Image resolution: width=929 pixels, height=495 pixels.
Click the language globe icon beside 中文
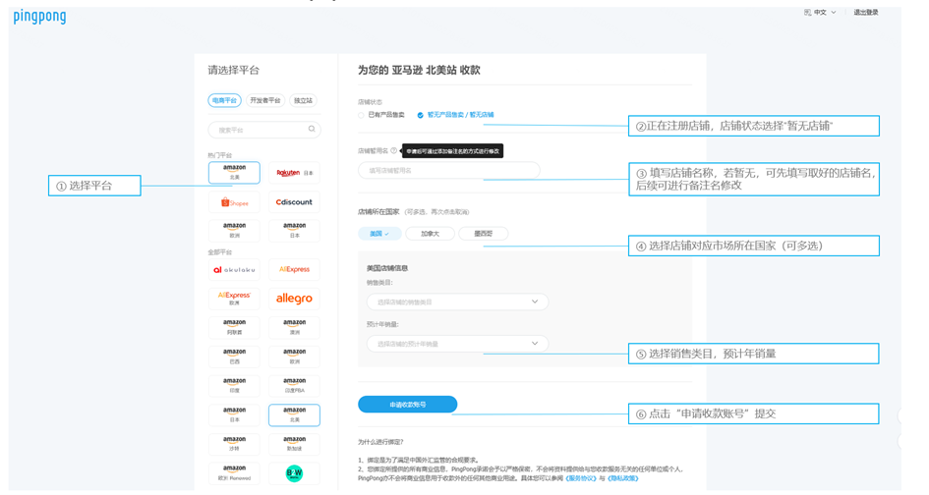[x=807, y=12]
